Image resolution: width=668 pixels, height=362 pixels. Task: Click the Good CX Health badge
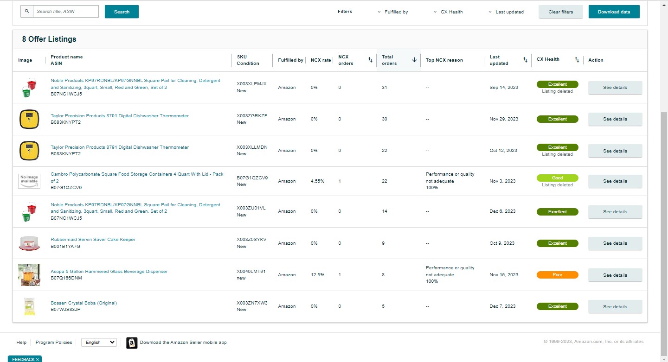coord(558,178)
